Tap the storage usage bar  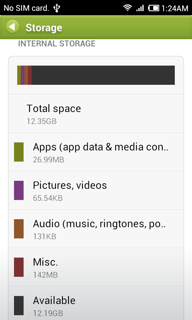click(x=96, y=75)
